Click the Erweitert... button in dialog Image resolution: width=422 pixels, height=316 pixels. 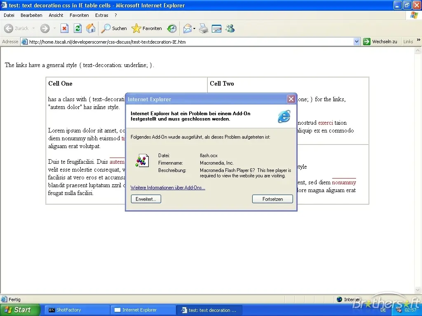click(x=146, y=199)
